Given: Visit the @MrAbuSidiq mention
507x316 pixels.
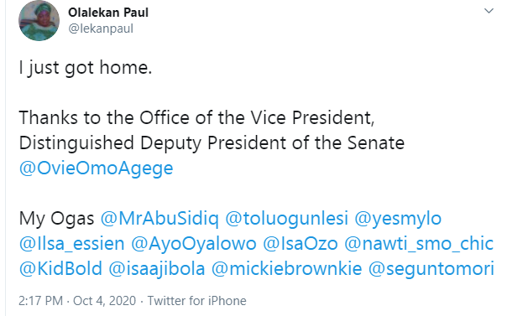Looking at the screenshot, I should pyautogui.click(x=159, y=219).
